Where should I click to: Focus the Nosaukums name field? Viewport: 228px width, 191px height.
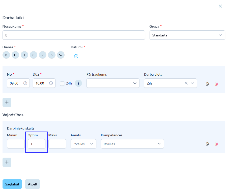click(74, 35)
